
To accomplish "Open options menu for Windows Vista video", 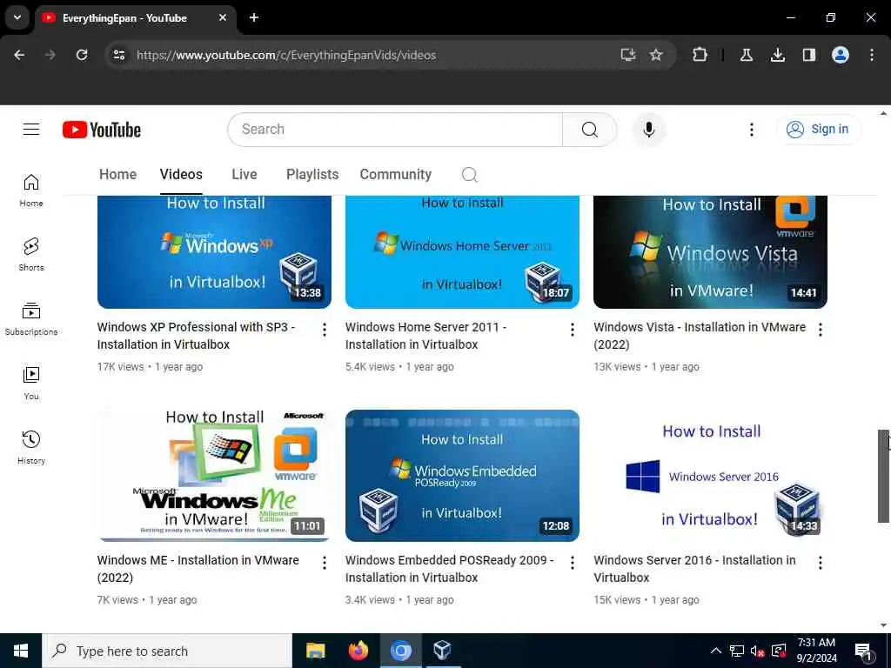I will 820,330.
